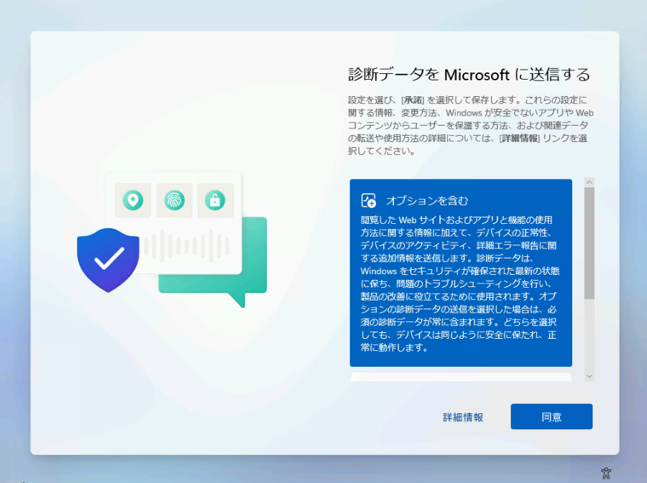Click the blue shield with checkmark graphic
Image resolution: width=647 pixels, height=483 pixels.
(x=108, y=258)
